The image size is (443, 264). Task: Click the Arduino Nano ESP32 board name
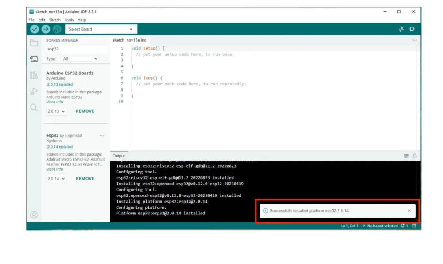64,97
